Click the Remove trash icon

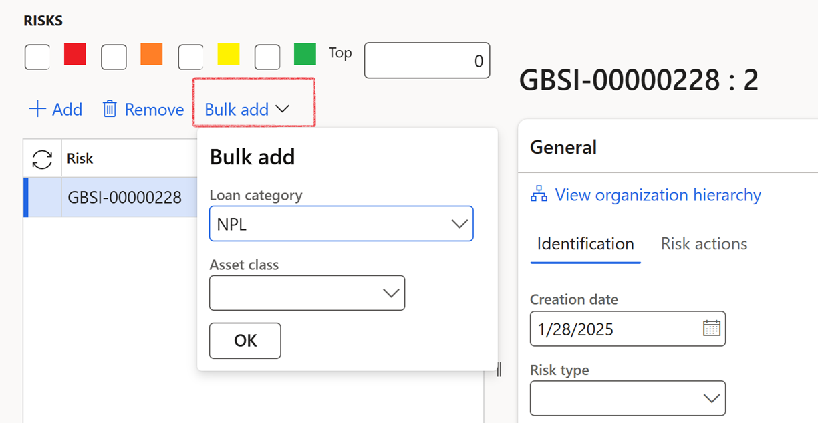109,108
